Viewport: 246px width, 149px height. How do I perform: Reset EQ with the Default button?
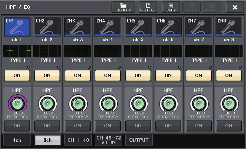pyautogui.click(x=148, y=7)
